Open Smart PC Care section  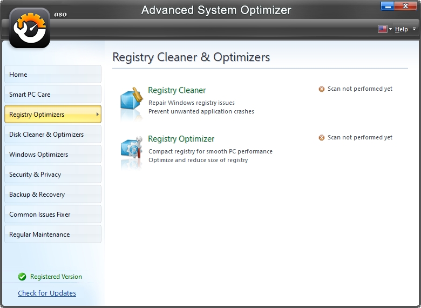(x=53, y=94)
